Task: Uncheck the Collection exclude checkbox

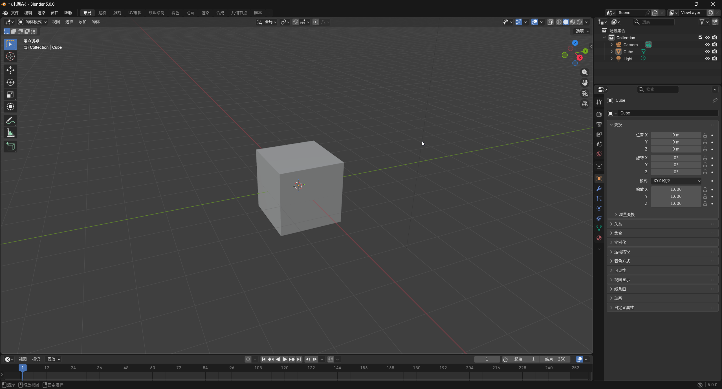Action: 700,37
